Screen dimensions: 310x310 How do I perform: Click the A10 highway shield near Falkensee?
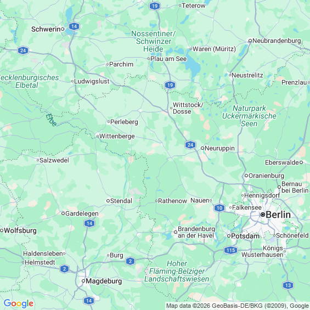(219, 208)
